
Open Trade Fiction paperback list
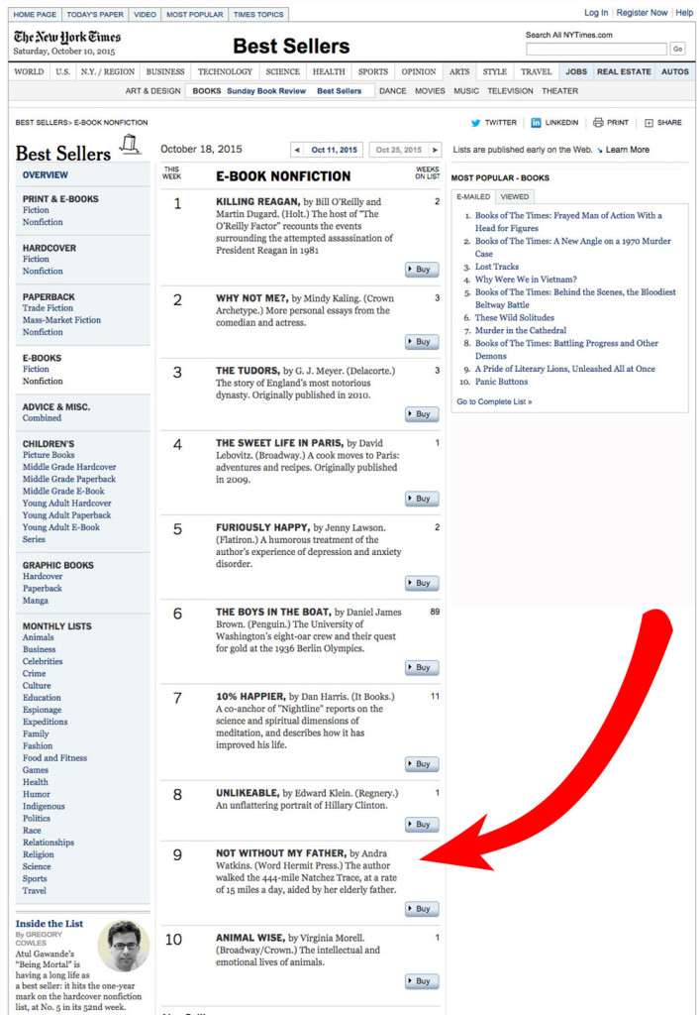click(48, 308)
